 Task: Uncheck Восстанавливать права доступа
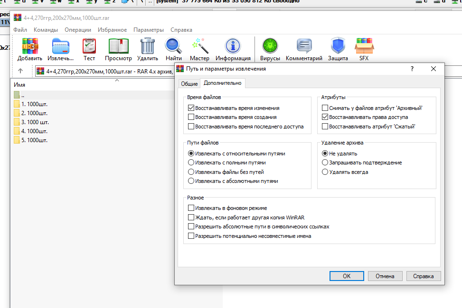(x=325, y=117)
